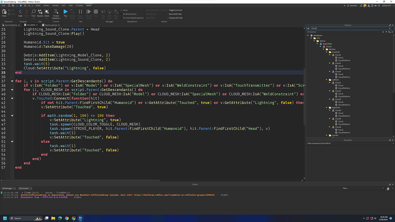
Task: Open Chrome from the Windows taskbar
Action: click(x=67, y=218)
